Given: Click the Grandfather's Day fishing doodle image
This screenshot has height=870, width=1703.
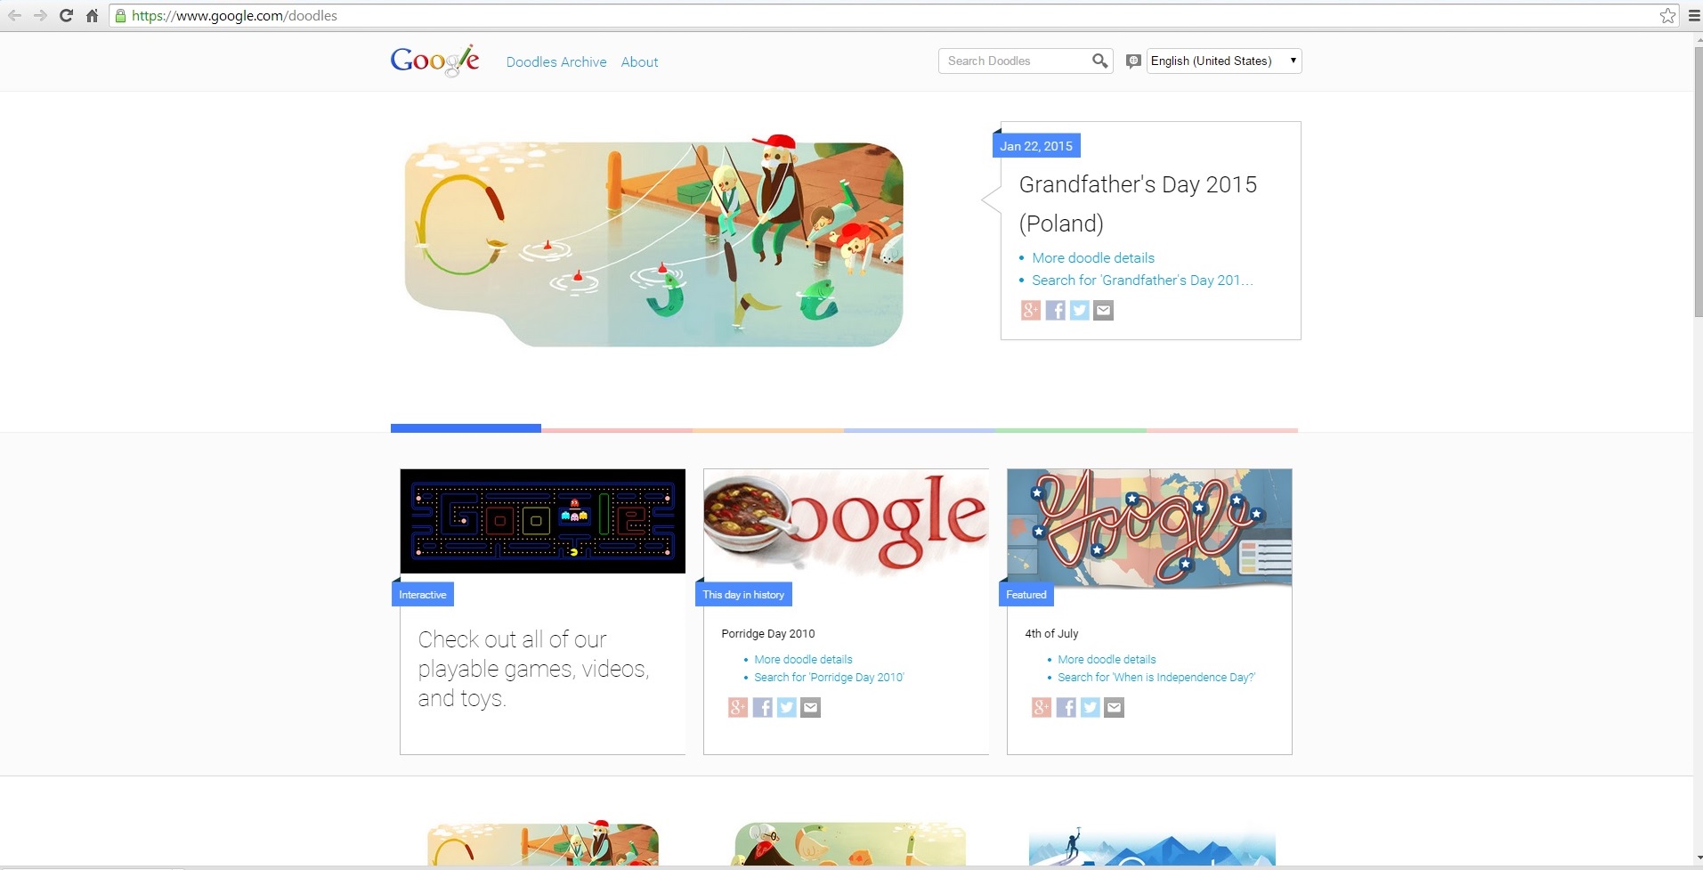Looking at the screenshot, I should tap(653, 240).
